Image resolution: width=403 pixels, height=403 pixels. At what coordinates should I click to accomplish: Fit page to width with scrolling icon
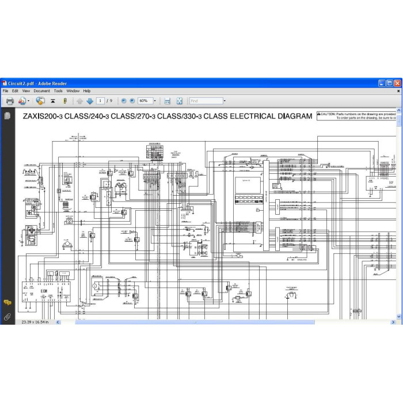pyautogui.click(x=168, y=101)
